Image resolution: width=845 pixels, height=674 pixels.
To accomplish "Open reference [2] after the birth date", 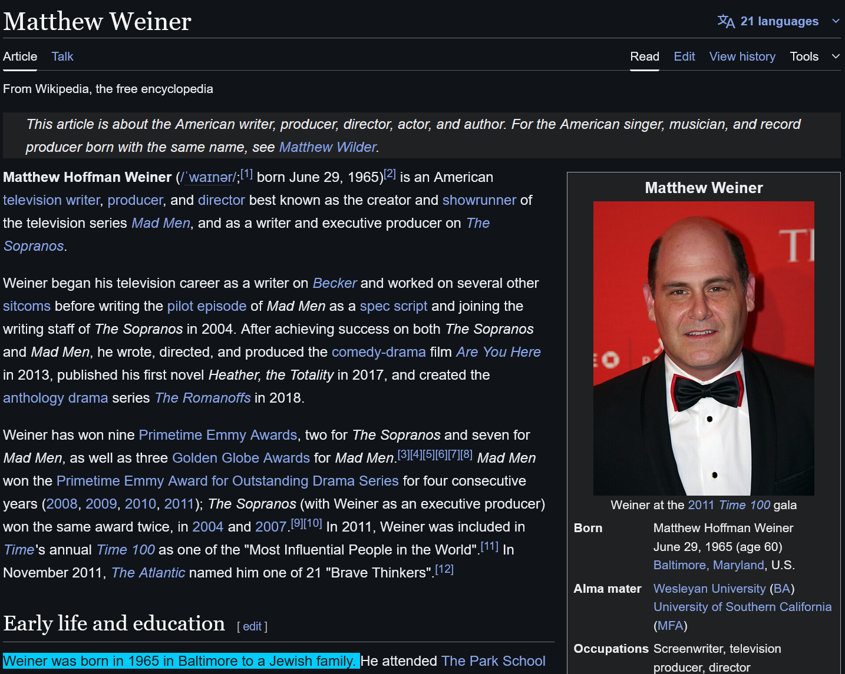I will pos(390,174).
